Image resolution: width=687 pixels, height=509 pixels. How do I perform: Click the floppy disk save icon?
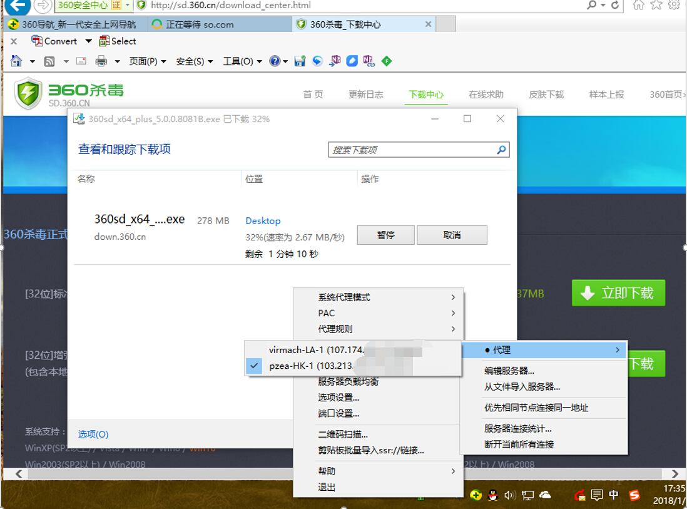click(300, 61)
